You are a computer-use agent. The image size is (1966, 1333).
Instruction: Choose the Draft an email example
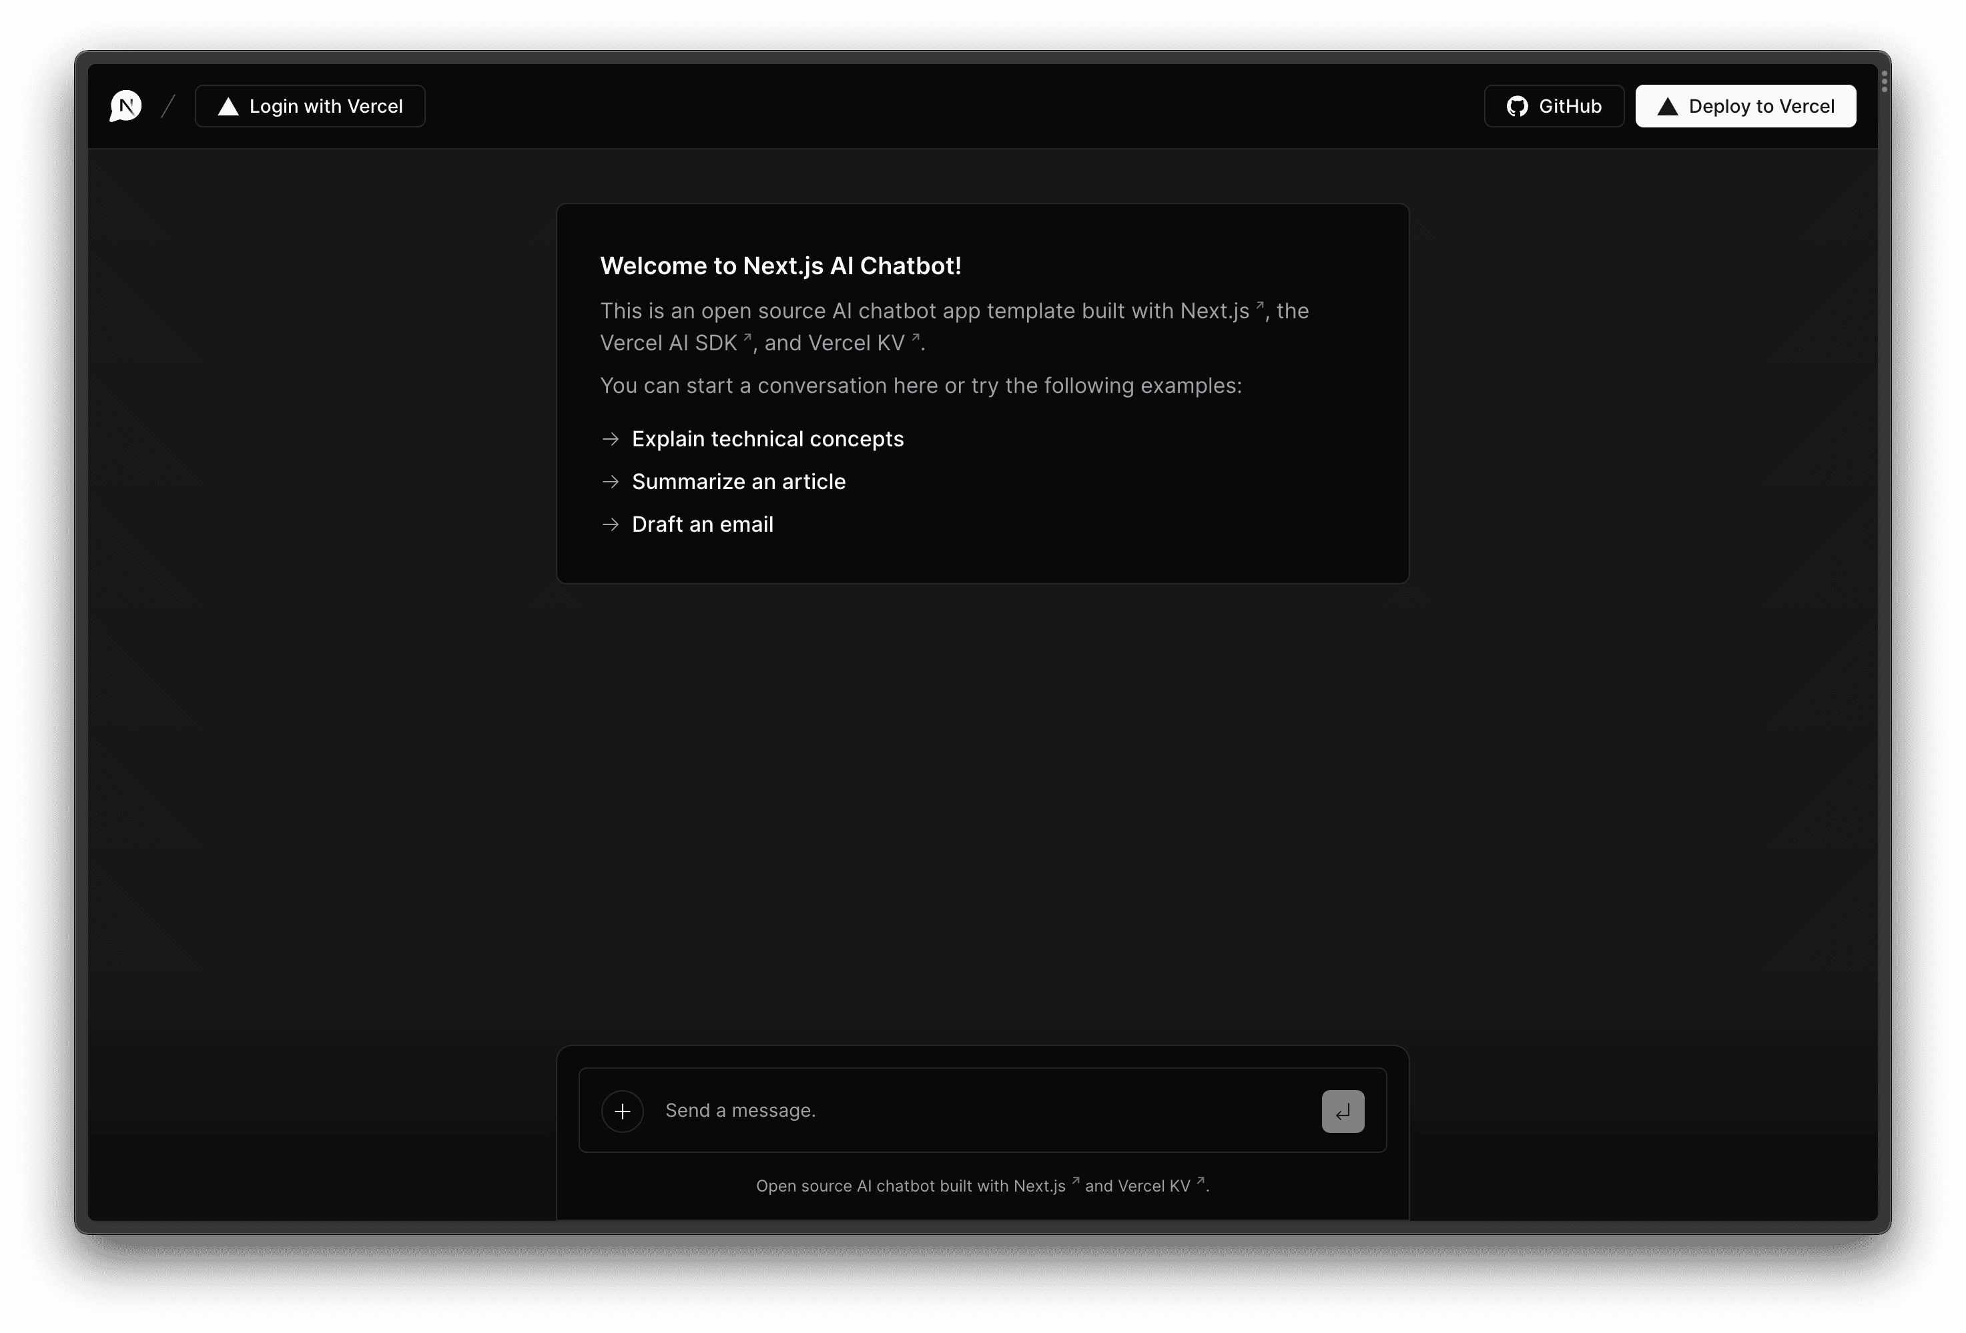click(x=687, y=524)
